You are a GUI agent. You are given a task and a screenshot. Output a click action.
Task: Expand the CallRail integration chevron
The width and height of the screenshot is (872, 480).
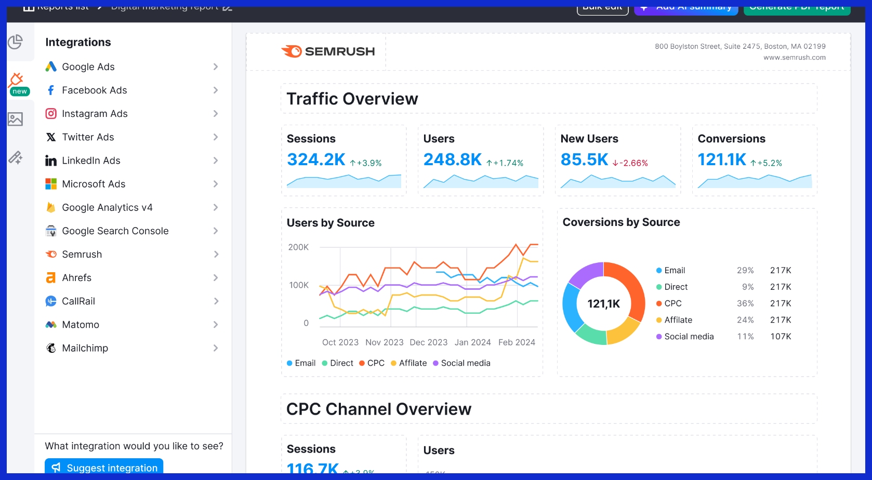pyautogui.click(x=216, y=301)
